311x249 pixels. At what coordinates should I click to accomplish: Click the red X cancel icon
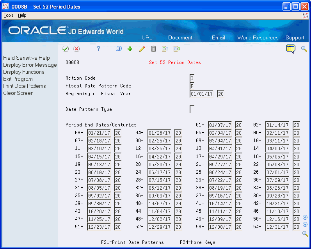(x=76, y=49)
